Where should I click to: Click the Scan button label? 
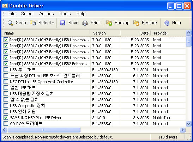[21, 23]
